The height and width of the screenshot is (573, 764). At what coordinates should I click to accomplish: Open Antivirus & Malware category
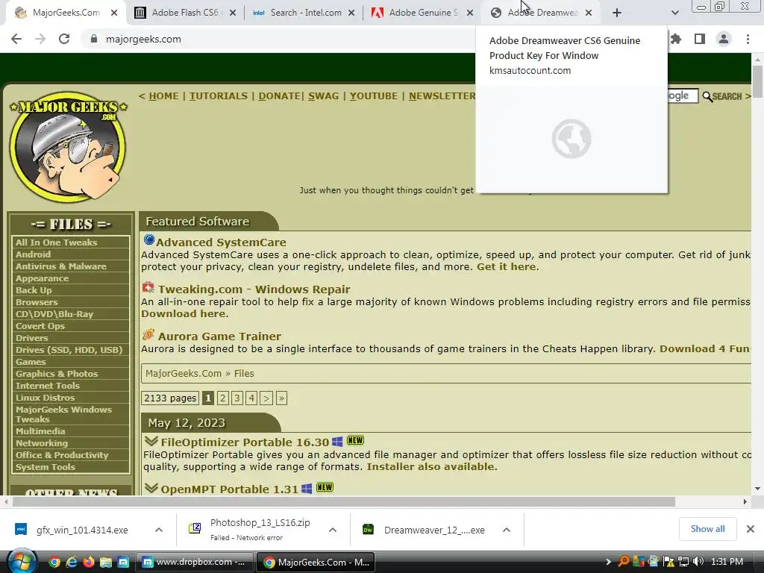61,266
